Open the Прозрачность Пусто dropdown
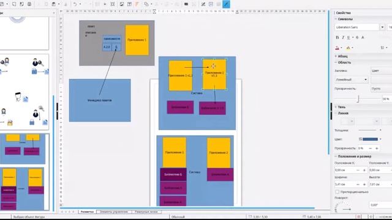Screen dimensions: 392x220 [381, 89]
